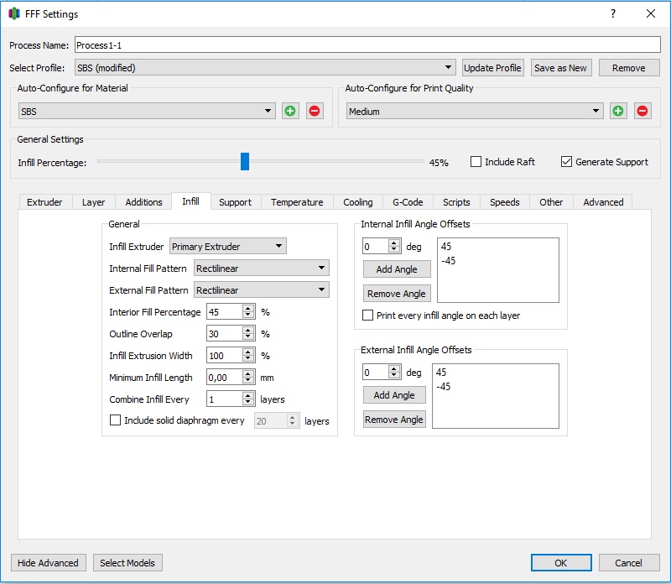Decrease Outline Overlap with down arrow
Image resolution: width=671 pixels, height=584 pixels.
tap(248, 337)
